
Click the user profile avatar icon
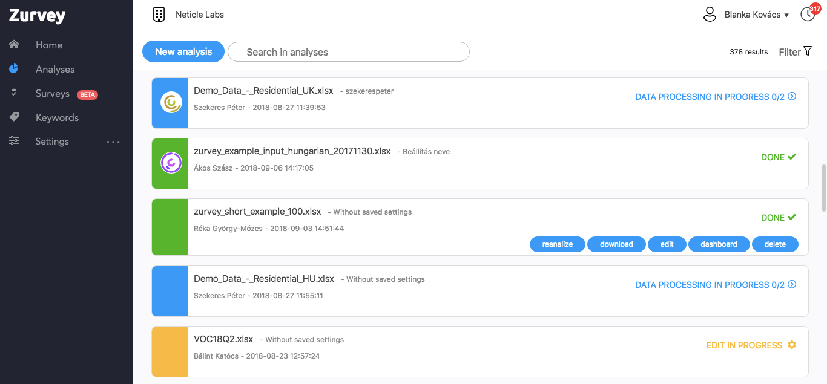[710, 15]
